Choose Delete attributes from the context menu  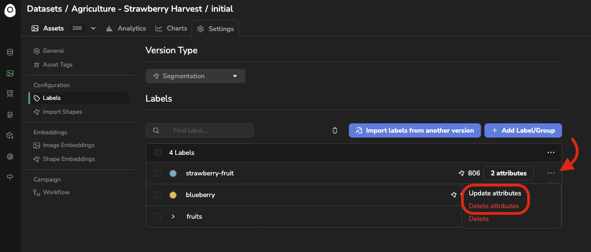pyautogui.click(x=494, y=206)
